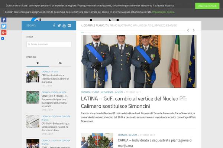Open IN EVIDENZA category above LATINA headline
The width and height of the screenshot is (223, 148).
pos(107,92)
